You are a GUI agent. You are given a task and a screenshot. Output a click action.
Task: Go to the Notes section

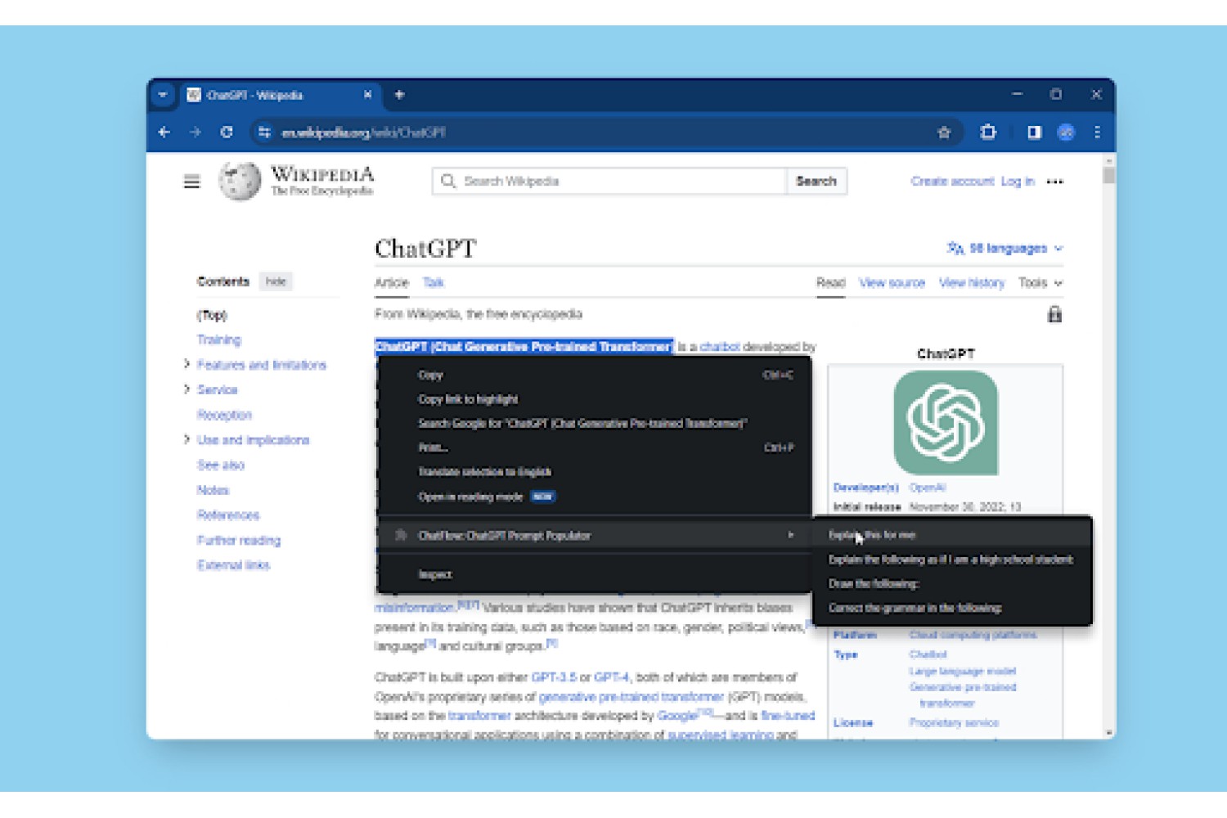(213, 490)
